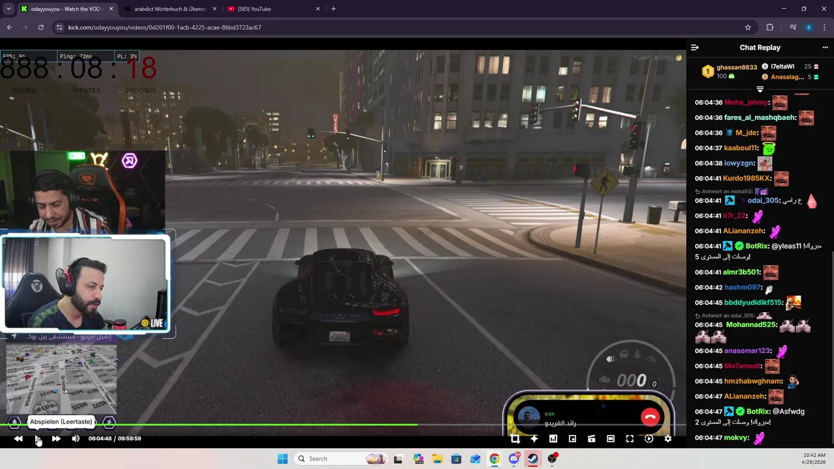Open the video settings gear
The image size is (834, 469).
pos(668,439)
